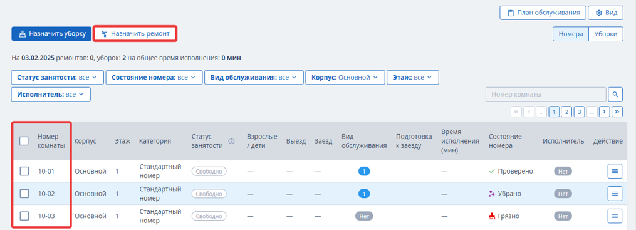Click Назначить уборку button
The image size is (636, 230).
click(x=51, y=34)
